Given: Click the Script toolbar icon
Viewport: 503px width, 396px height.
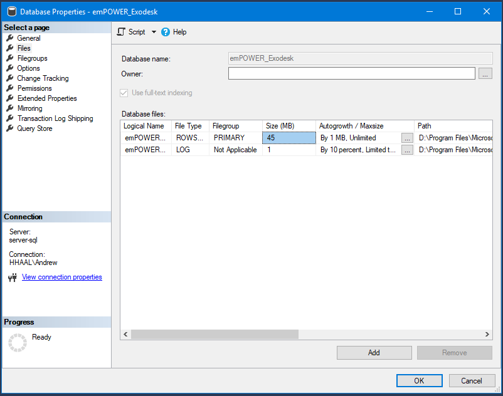Looking at the screenshot, I should click(121, 32).
